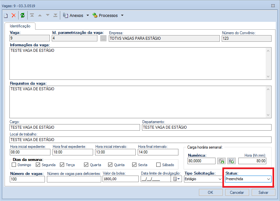Uncheck the Sexta checkbox
Image resolution: width=280 pixels, height=201 pixels.
134,165
